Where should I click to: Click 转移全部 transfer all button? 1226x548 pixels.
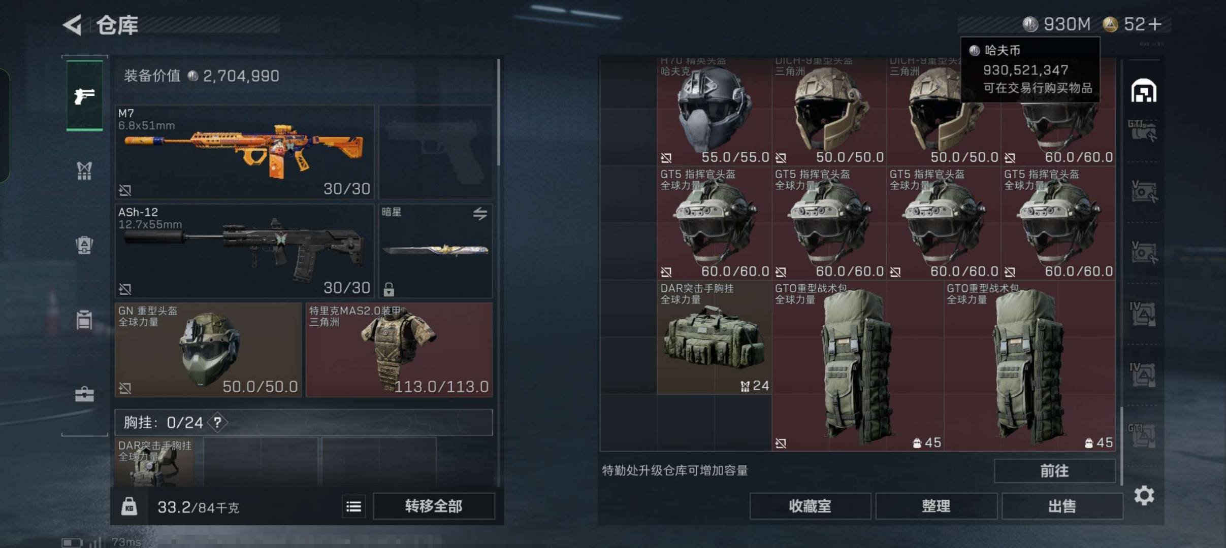(x=434, y=506)
